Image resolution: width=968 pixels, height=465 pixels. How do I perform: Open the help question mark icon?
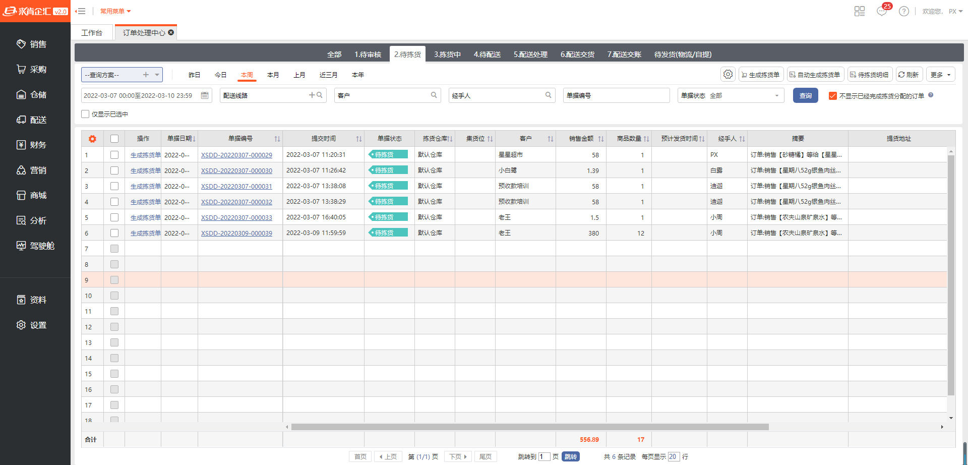[904, 11]
